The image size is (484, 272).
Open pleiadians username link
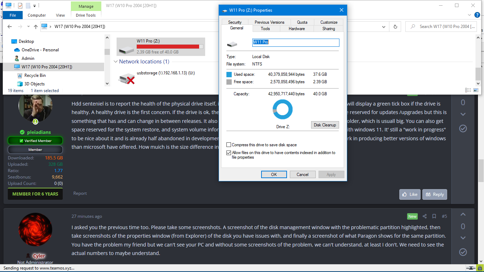pyautogui.click(x=39, y=132)
